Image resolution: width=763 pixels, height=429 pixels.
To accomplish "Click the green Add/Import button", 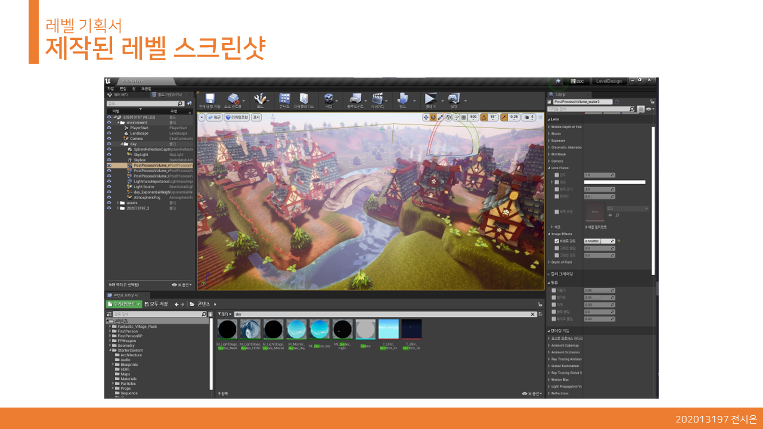I will 124,304.
